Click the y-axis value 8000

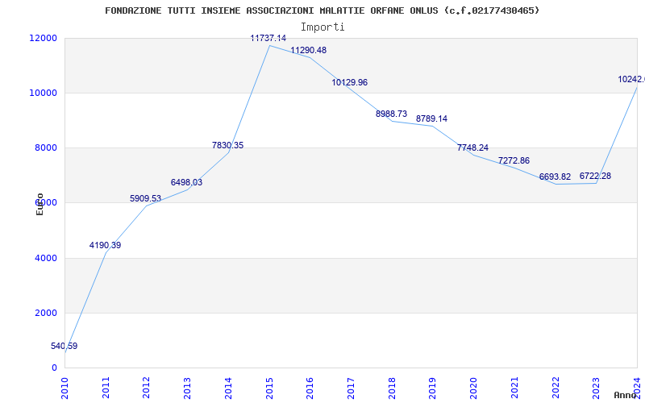[46, 148]
